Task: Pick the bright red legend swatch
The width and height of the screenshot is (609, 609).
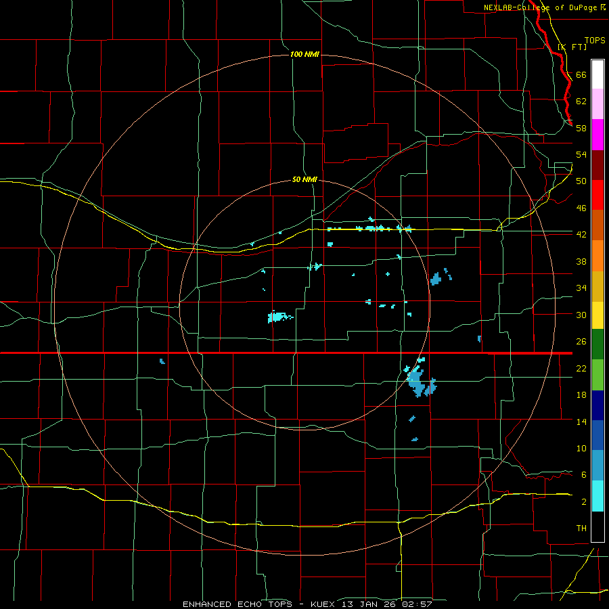Action: [597, 196]
